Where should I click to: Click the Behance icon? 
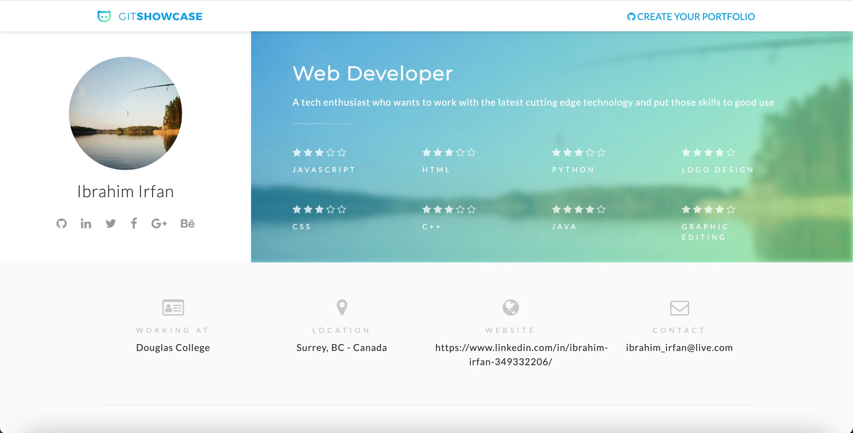coord(188,223)
